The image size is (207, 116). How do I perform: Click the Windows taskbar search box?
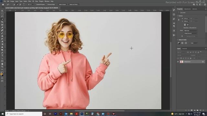[x=24, y=114]
